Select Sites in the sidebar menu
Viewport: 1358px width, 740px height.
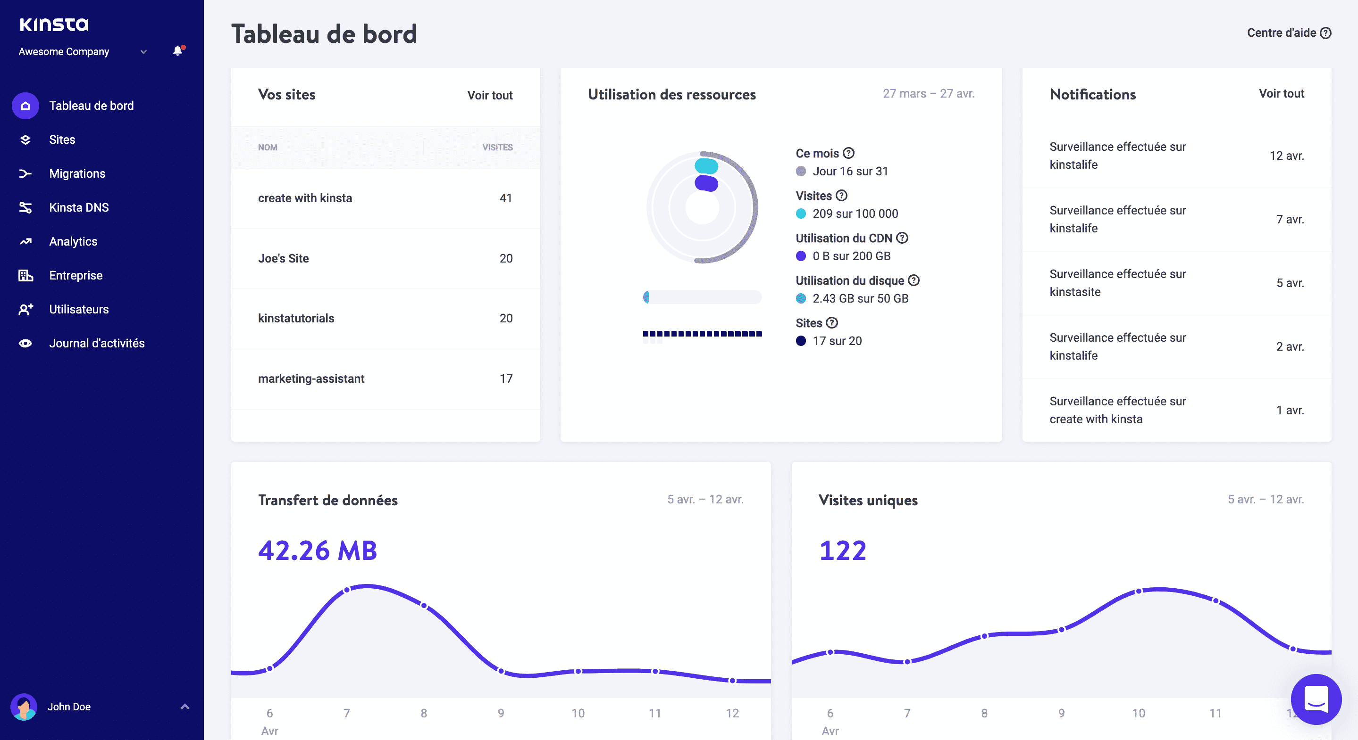[62, 140]
